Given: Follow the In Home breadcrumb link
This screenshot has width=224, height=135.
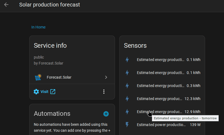Looking at the screenshot, I should pyautogui.click(x=38, y=27).
